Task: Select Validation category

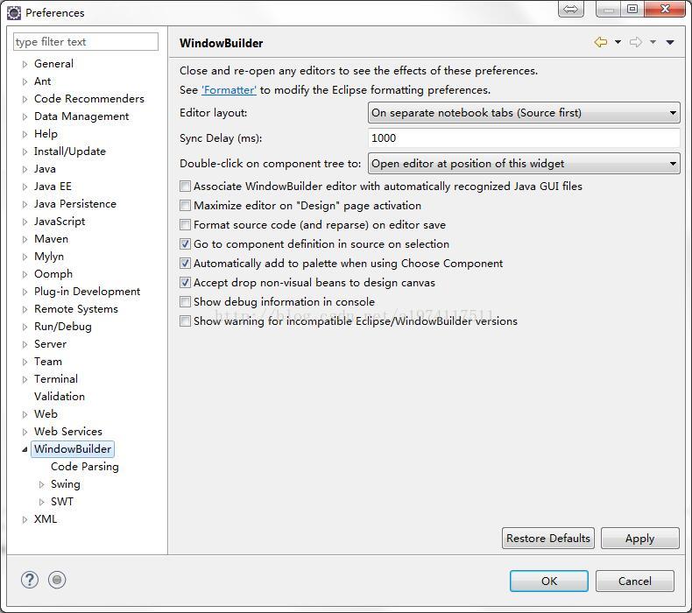Action: tap(60, 397)
